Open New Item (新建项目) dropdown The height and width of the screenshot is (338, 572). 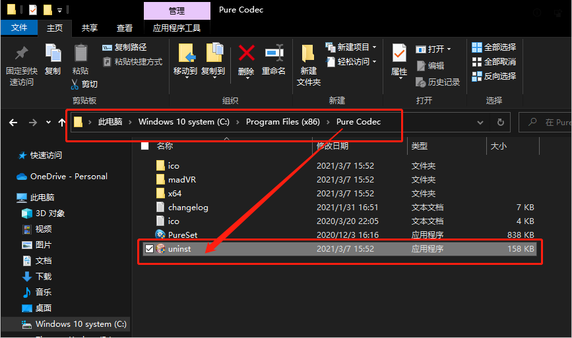pos(351,47)
